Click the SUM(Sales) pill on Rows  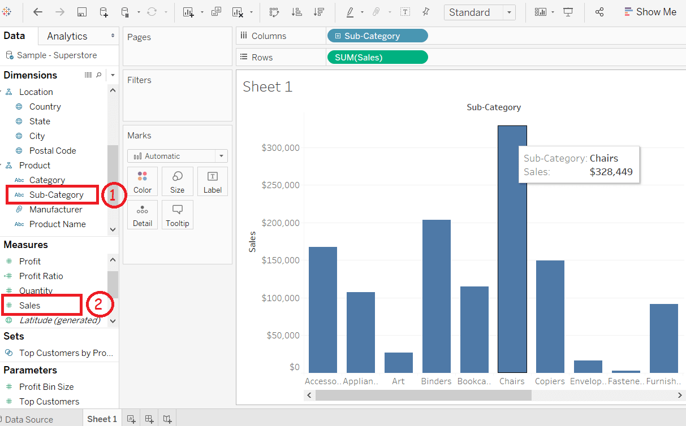pyautogui.click(x=377, y=57)
